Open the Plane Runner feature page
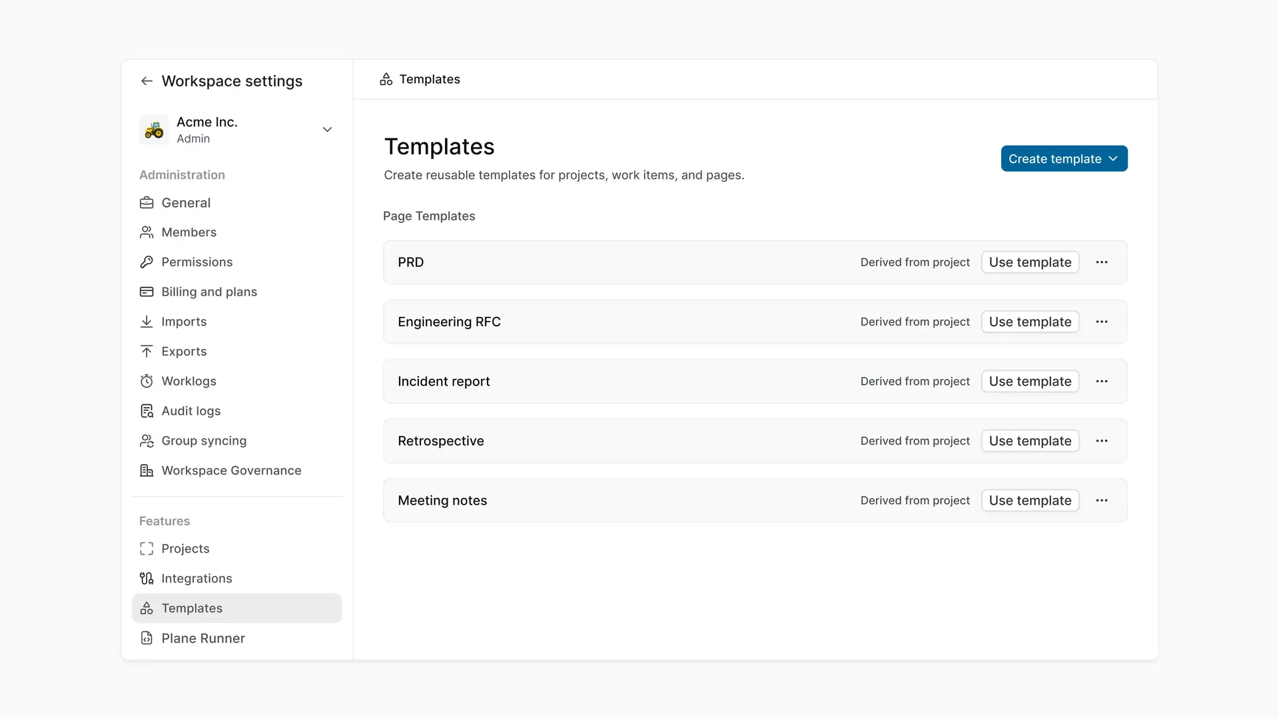 click(236, 638)
